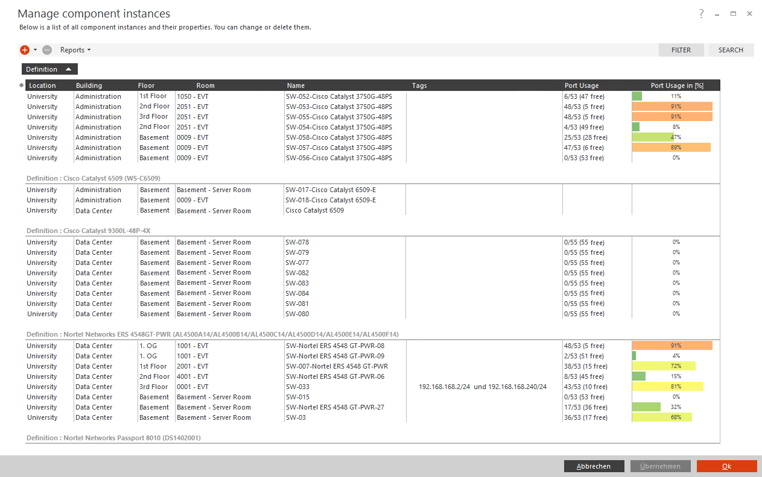Confirm with the Ok button
Viewport: 762px width, 477px height.
coord(726,466)
